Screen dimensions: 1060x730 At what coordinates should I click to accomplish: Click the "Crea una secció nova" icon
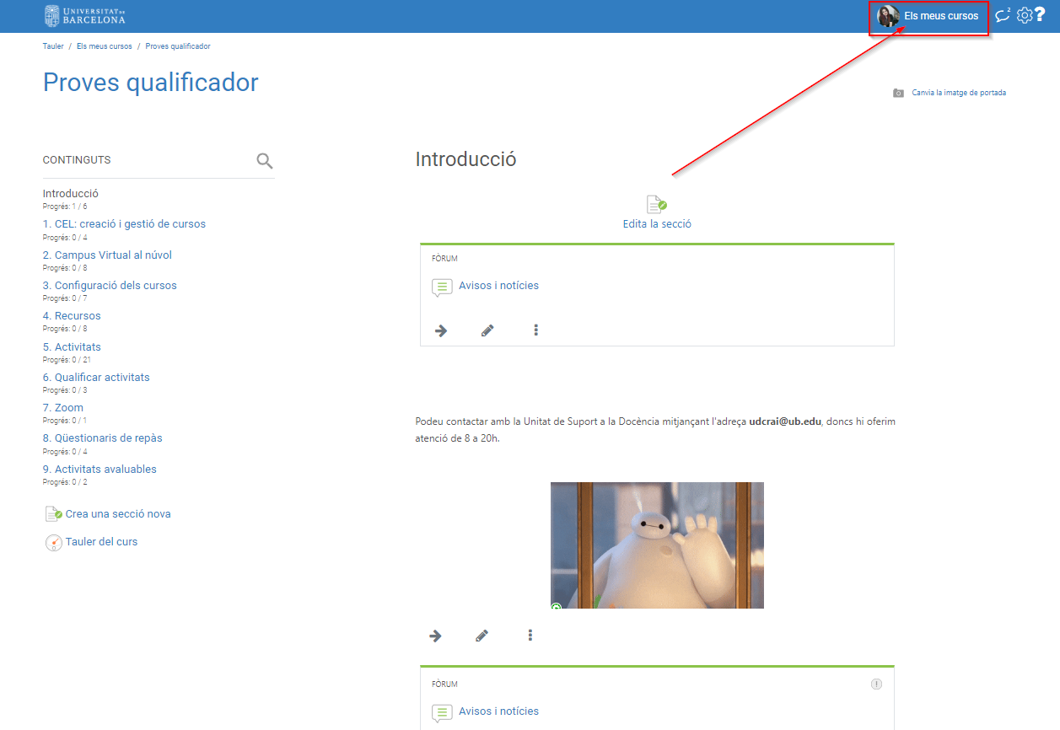click(53, 513)
